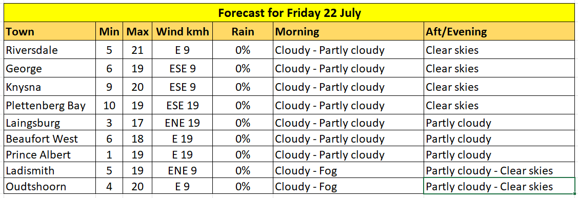Screen dimensions: 578x198
Task: Select Beaufort West Partly cloudy evening cell
Action: (x=499, y=139)
